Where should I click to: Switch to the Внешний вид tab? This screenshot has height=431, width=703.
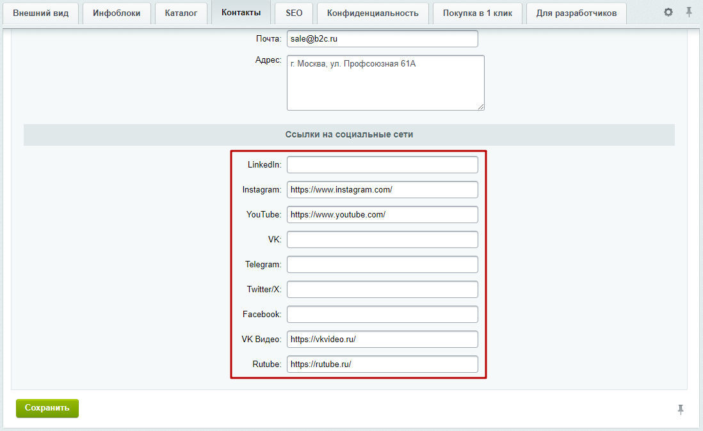[x=41, y=13]
